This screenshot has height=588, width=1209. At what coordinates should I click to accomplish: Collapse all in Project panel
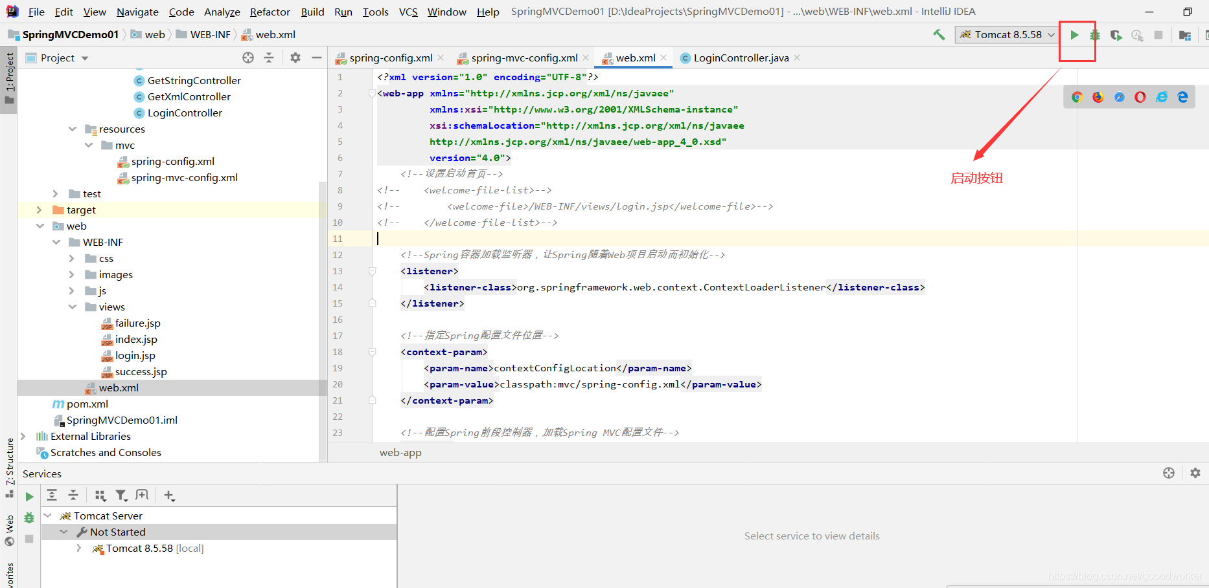pyautogui.click(x=269, y=58)
